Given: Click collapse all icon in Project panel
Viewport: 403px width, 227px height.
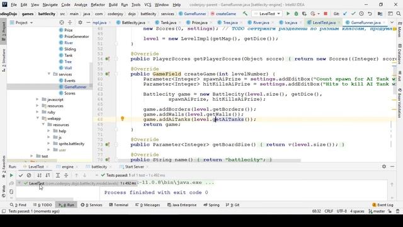Looking at the screenshot, I should (70, 23).
